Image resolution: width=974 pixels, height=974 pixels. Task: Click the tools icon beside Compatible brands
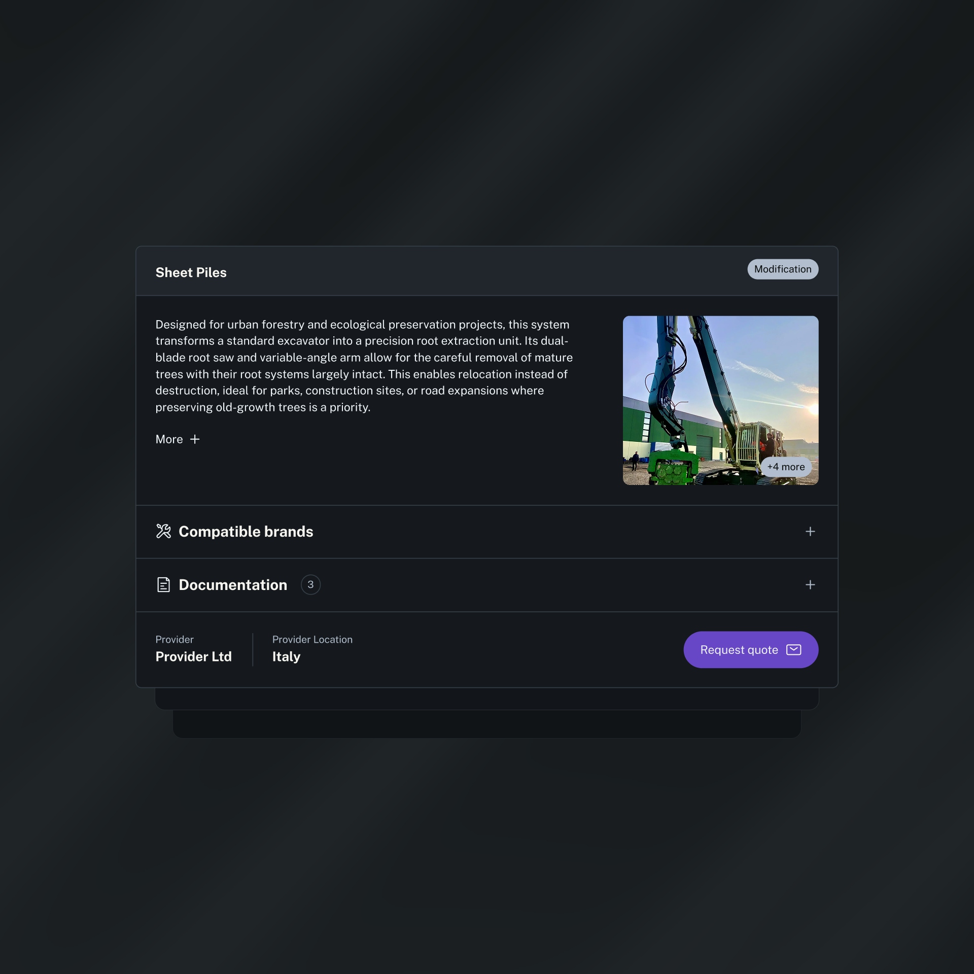point(163,531)
